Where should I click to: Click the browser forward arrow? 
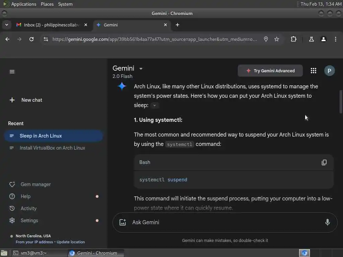click(19, 39)
